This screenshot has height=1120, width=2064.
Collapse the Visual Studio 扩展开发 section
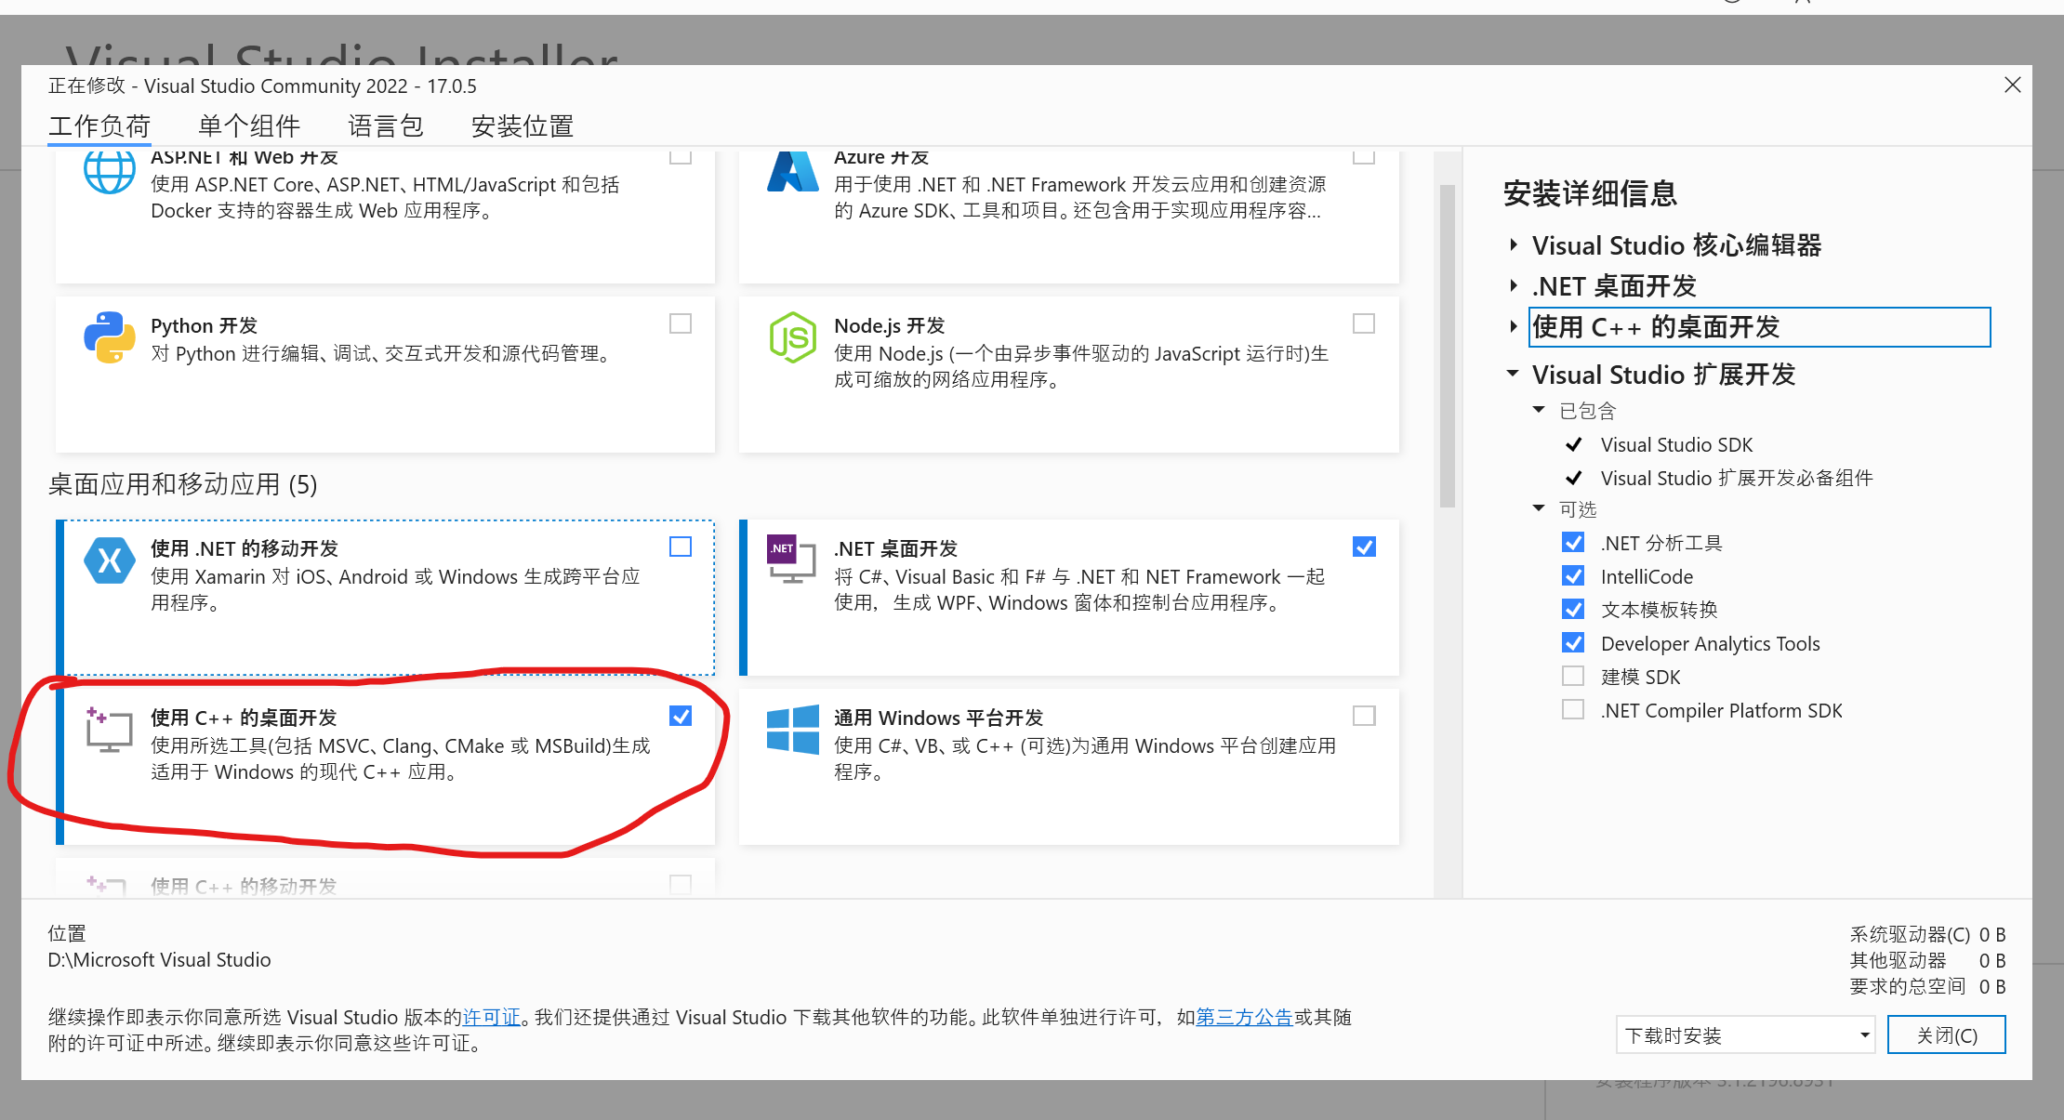(1511, 374)
